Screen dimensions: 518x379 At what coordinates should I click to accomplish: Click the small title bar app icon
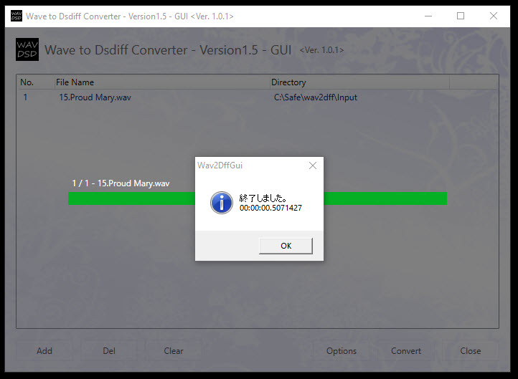click(17, 16)
